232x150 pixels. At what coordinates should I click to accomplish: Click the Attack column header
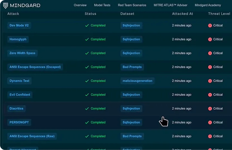[13, 14]
